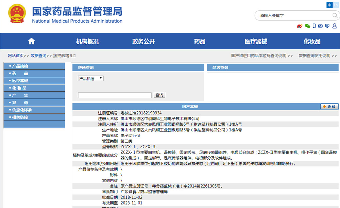Select the Chinese (中) language toggle
The height and width of the screenshot is (208, 340).
pos(329,5)
